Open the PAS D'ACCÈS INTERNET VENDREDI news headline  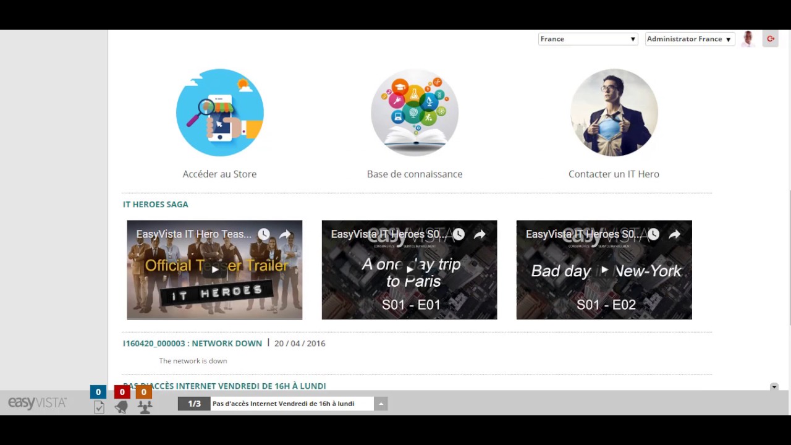224,386
